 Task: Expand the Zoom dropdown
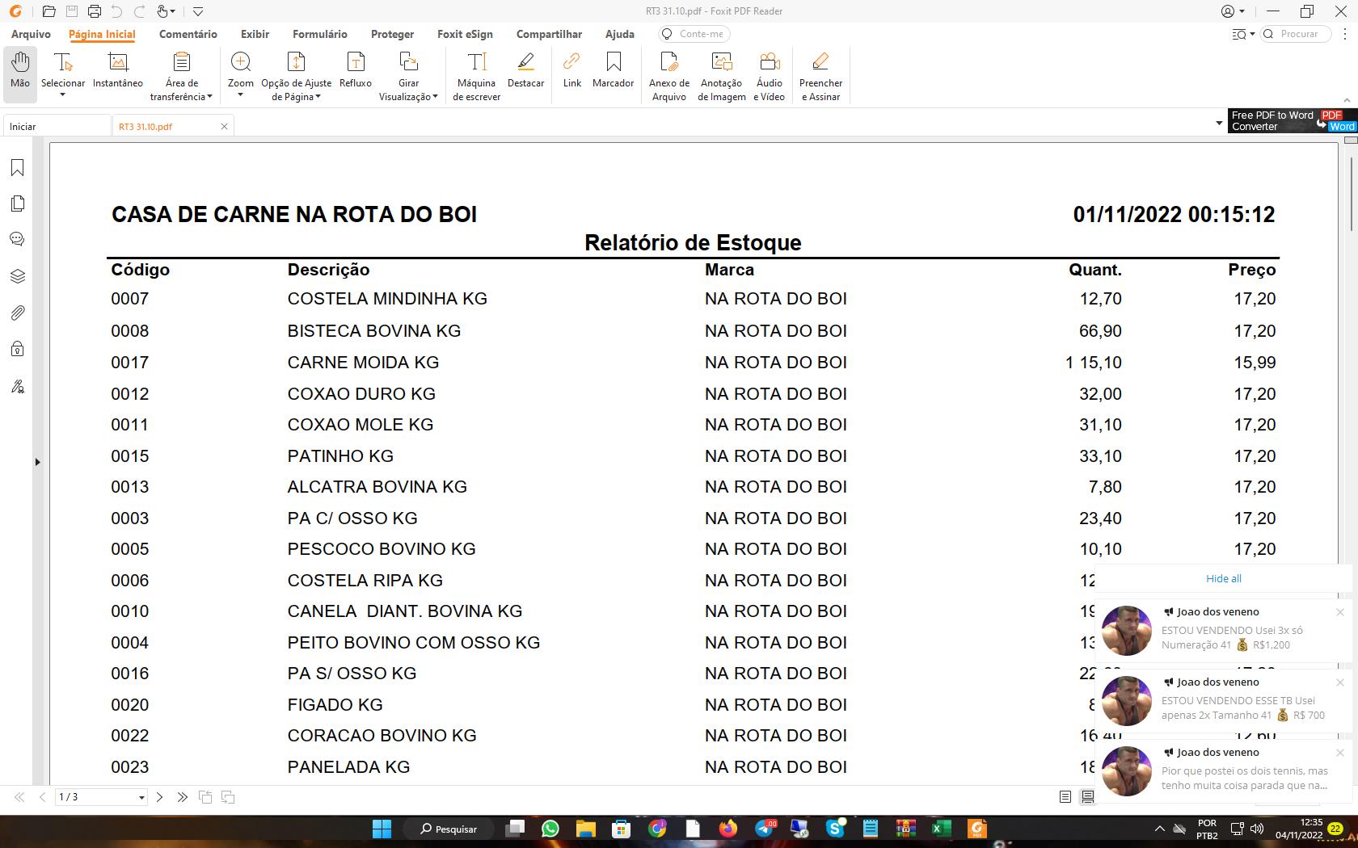(x=240, y=95)
